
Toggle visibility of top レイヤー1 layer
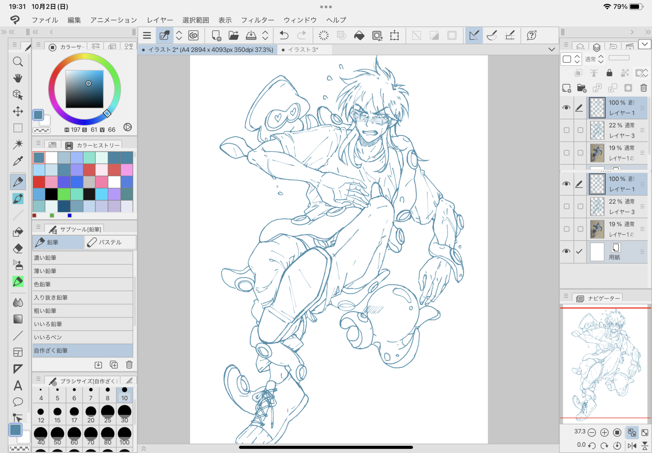pos(566,108)
